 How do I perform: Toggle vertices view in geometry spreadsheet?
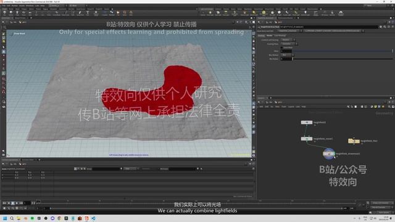(x=78, y=168)
